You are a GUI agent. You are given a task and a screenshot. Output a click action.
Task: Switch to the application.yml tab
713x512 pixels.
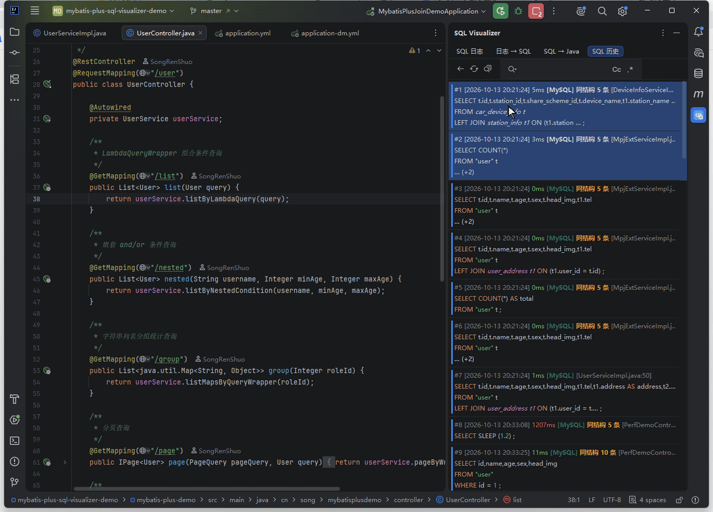[243, 33]
